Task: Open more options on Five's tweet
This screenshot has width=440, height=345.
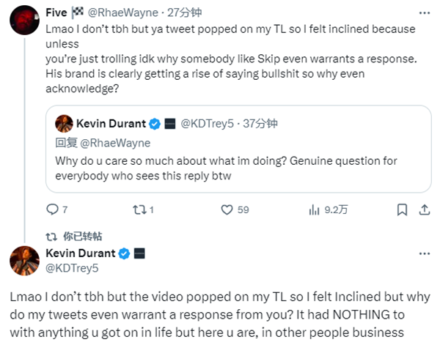Action: pos(423,13)
